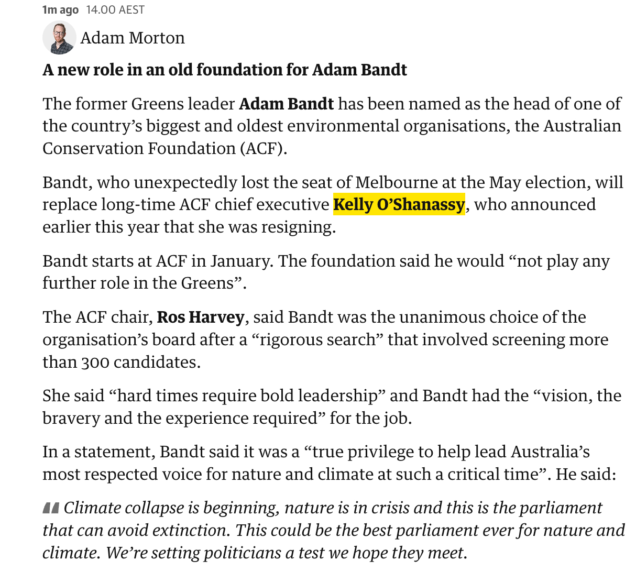Click the yellow highlighted Kelly O'Shanassy name
The width and height of the screenshot is (636, 571).
[x=399, y=204]
